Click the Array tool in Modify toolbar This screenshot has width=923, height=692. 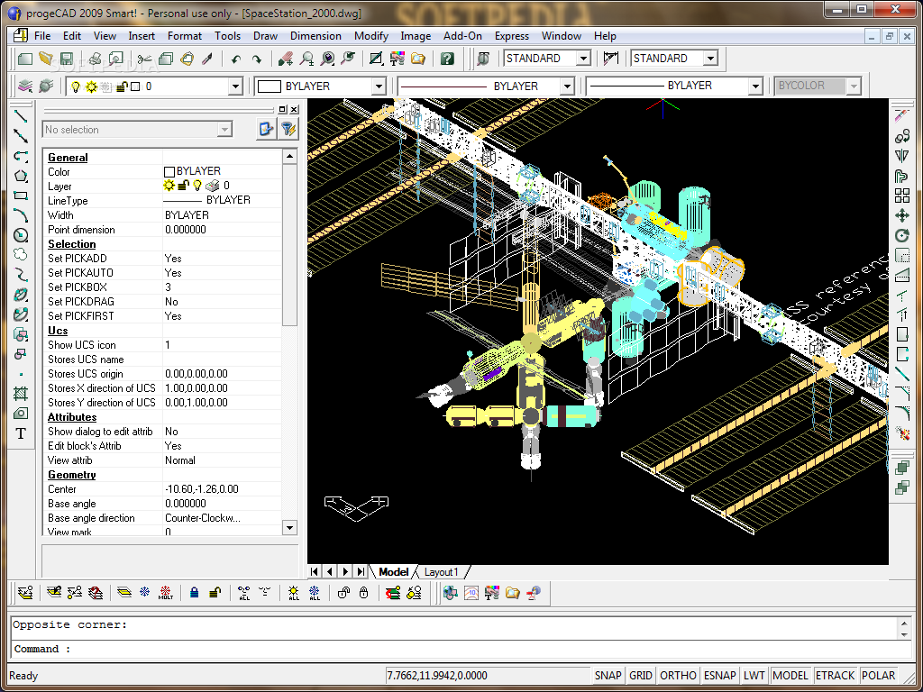[901, 196]
